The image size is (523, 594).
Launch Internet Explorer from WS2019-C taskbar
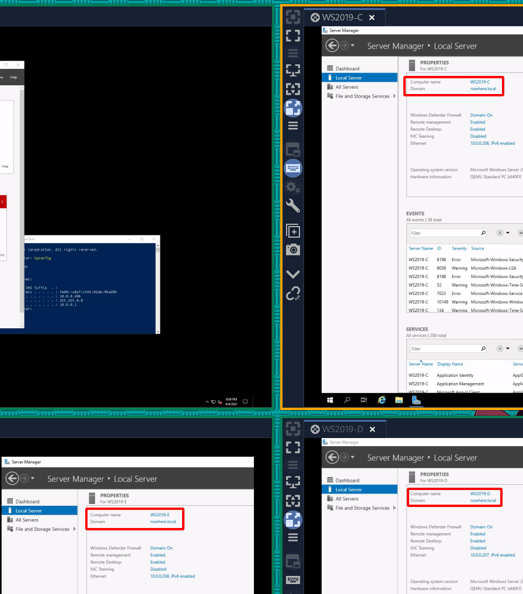[x=382, y=400]
